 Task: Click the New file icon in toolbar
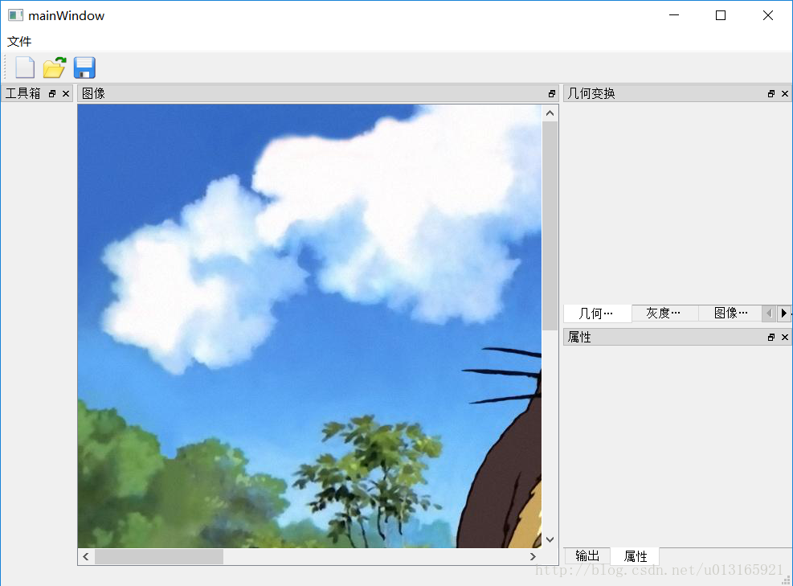25,68
